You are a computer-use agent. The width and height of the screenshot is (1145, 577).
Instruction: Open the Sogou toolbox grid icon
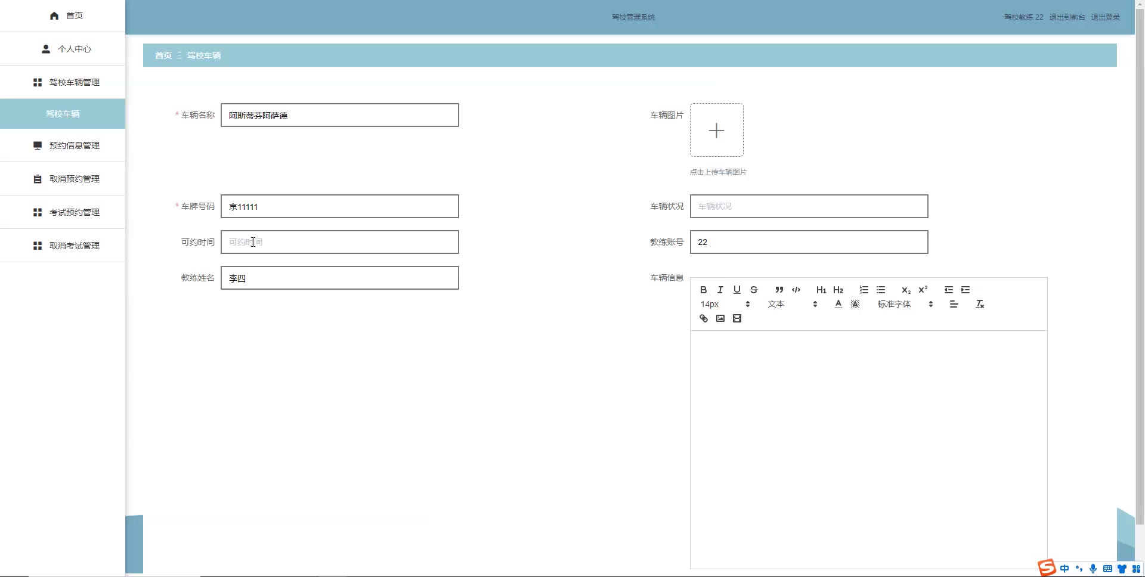[x=1136, y=569]
